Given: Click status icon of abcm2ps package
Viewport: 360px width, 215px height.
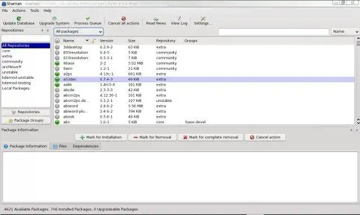Looking at the screenshot, I should (57, 95).
